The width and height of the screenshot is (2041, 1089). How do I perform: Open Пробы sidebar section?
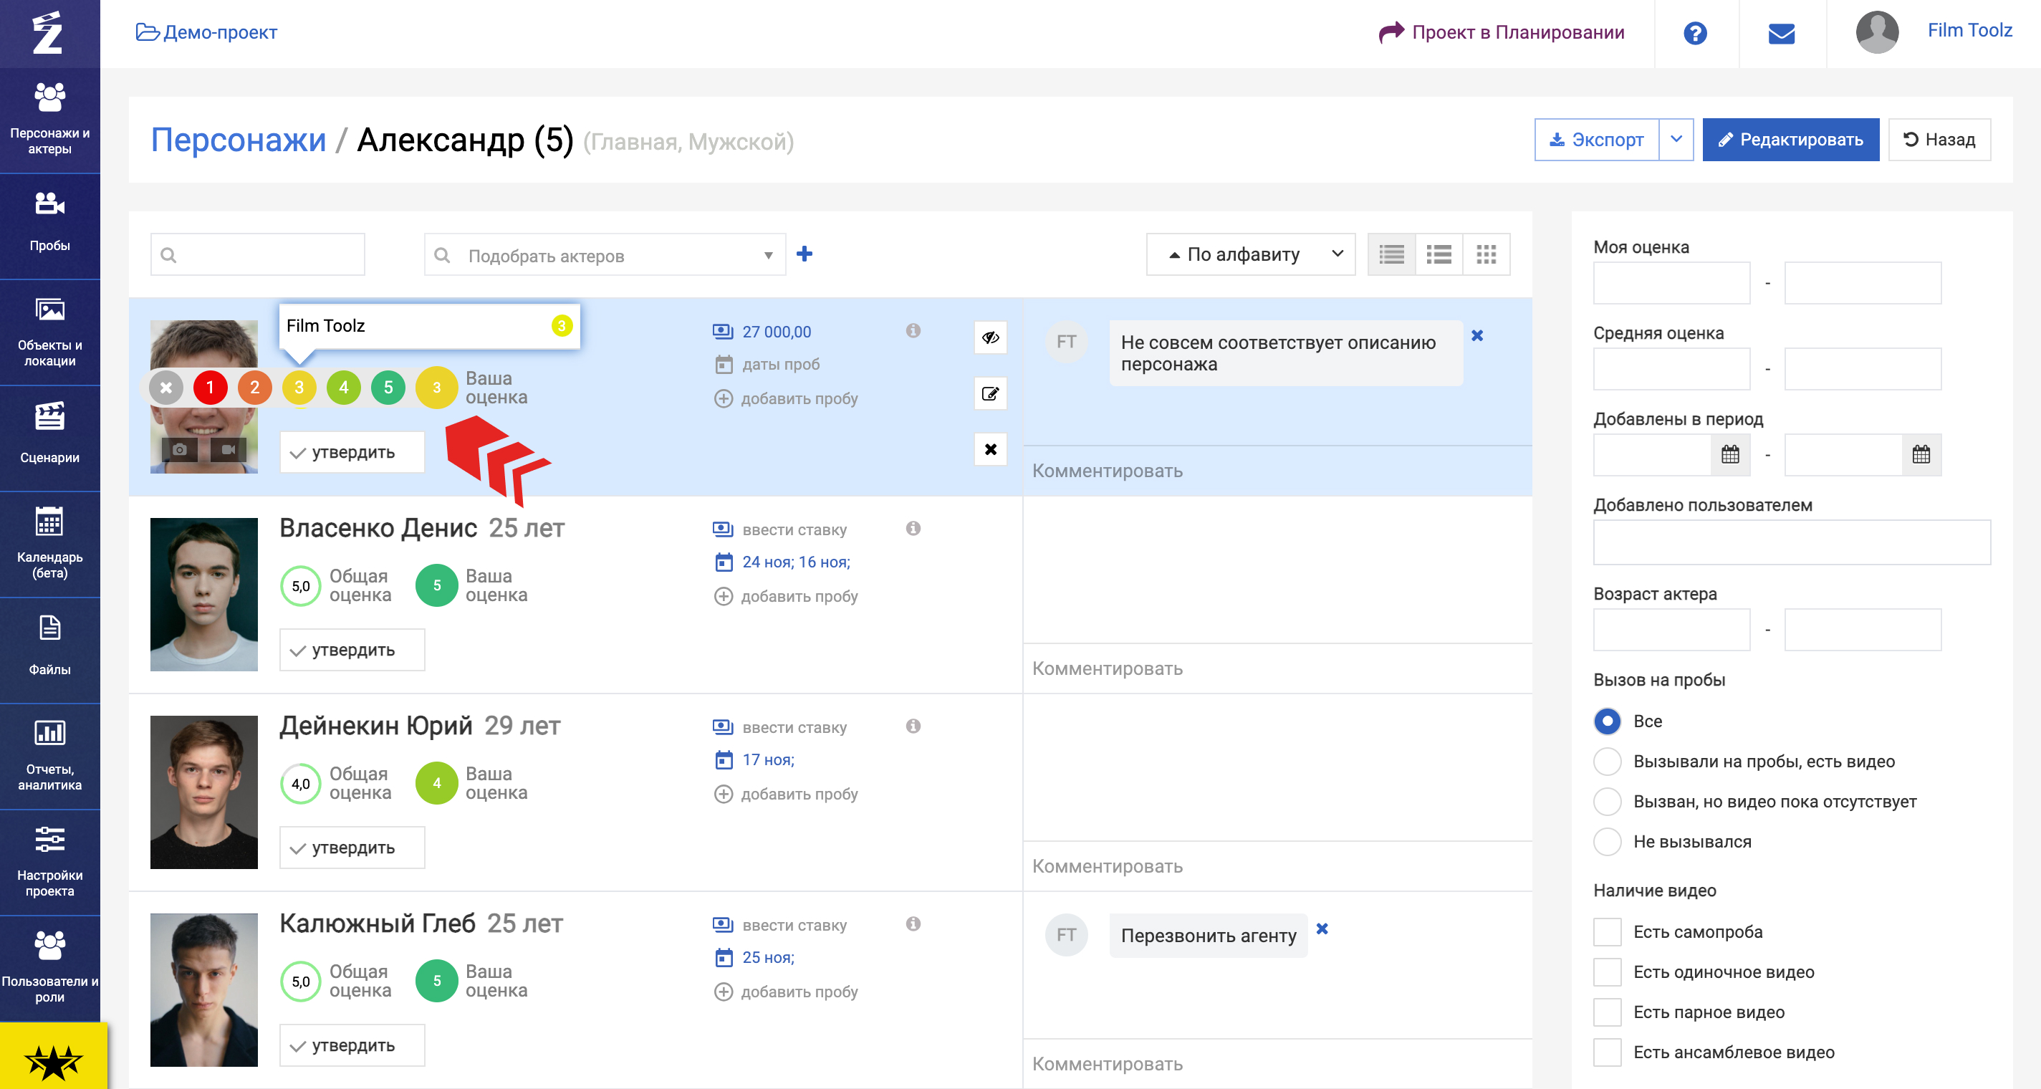pyautogui.click(x=50, y=226)
